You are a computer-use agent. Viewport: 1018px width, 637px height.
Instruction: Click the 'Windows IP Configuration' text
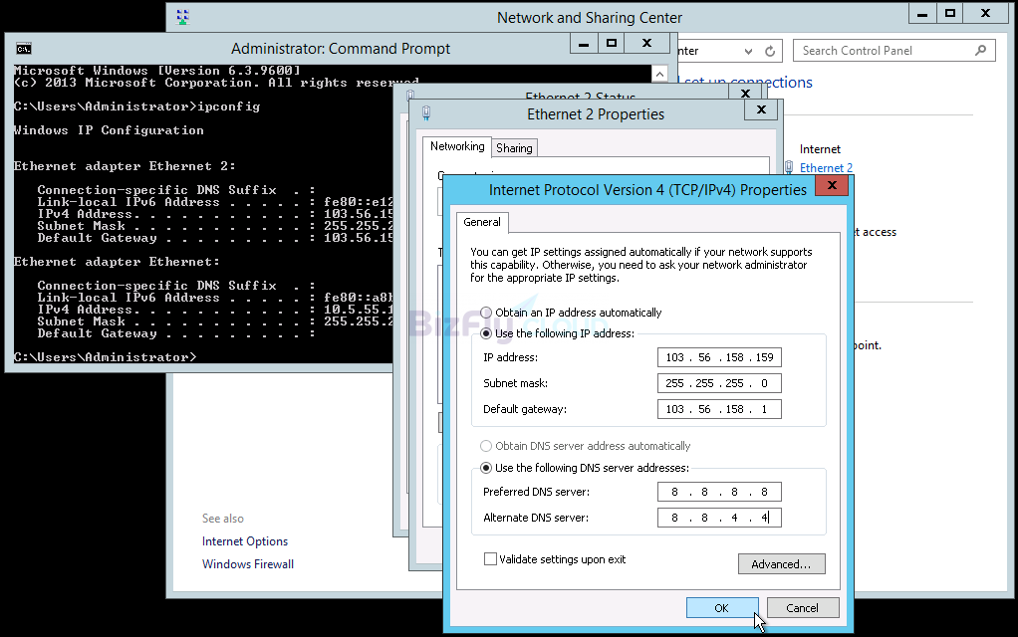[109, 130]
